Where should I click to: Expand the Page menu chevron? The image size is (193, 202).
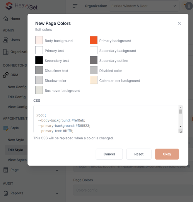click(57, 170)
